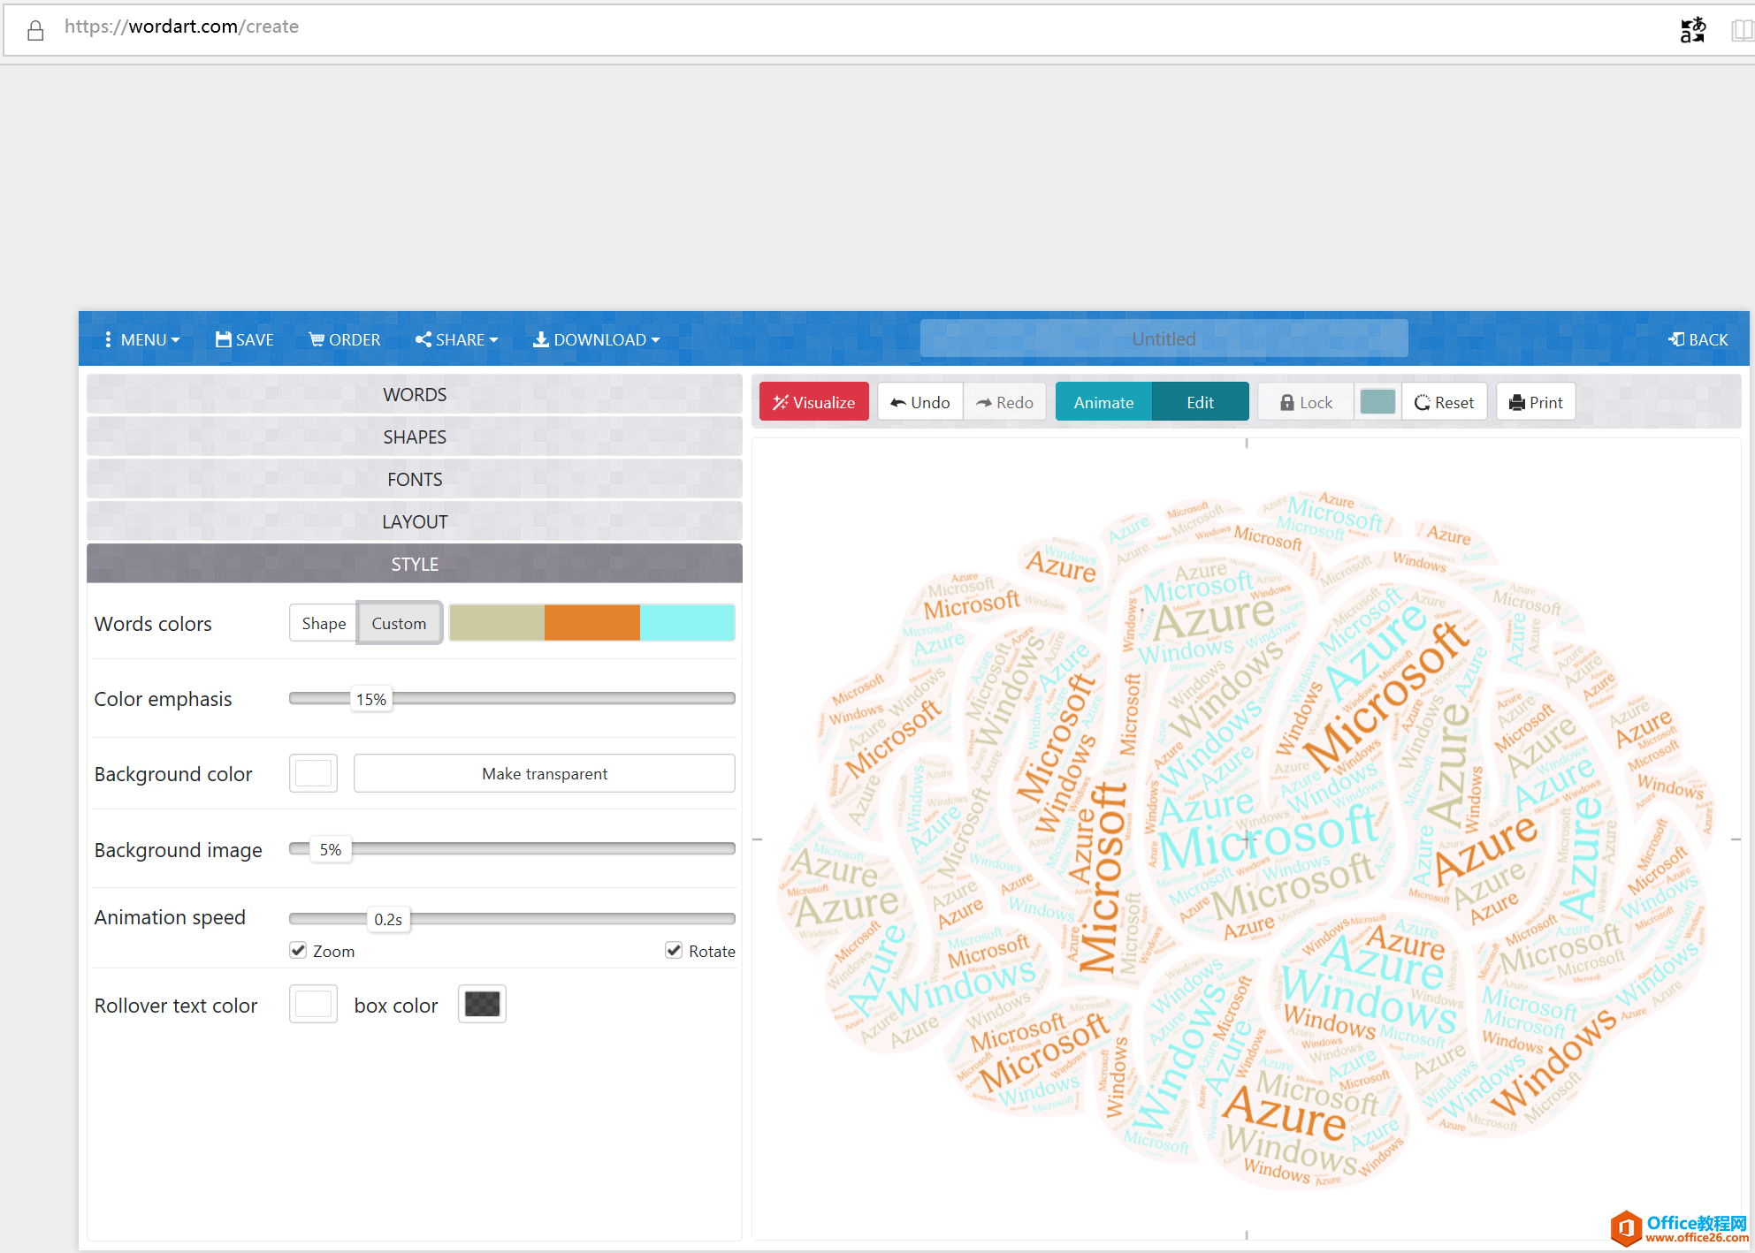The width and height of the screenshot is (1755, 1253).
Task: Expand the WORDS panel section
Action: tap(414, 393)
